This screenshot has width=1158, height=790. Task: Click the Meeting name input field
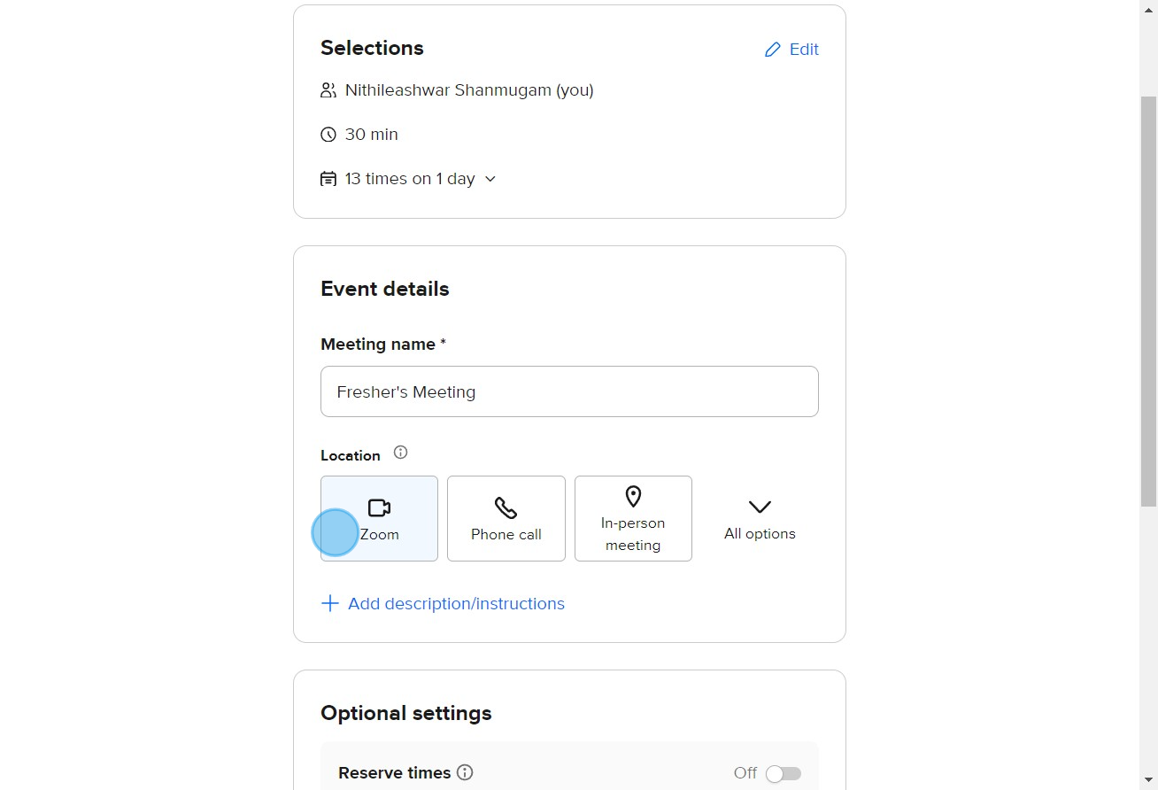pyautogui.click(x=569, y=391)
